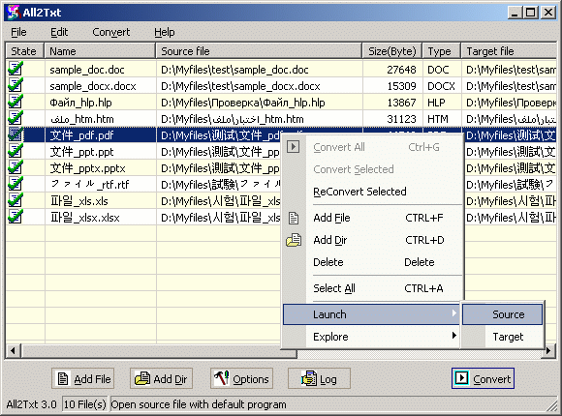Click the All2Txt 3.0 status bar label
This screenshot has width=562, height=416.
coord(32,404)
